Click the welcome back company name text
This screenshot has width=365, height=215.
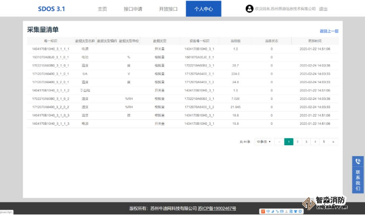click(285, 9)
